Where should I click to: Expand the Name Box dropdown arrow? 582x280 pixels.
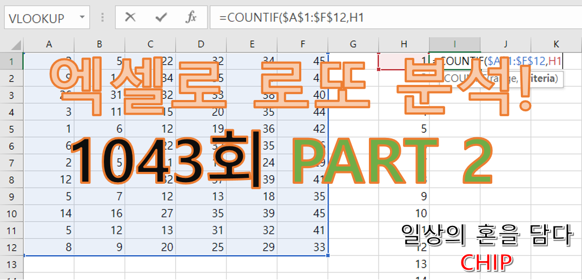tap(82, 17)
